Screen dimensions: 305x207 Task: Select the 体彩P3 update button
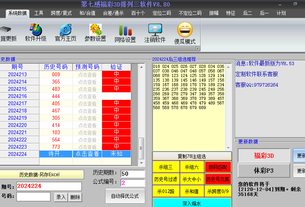[x=264, y=170]
